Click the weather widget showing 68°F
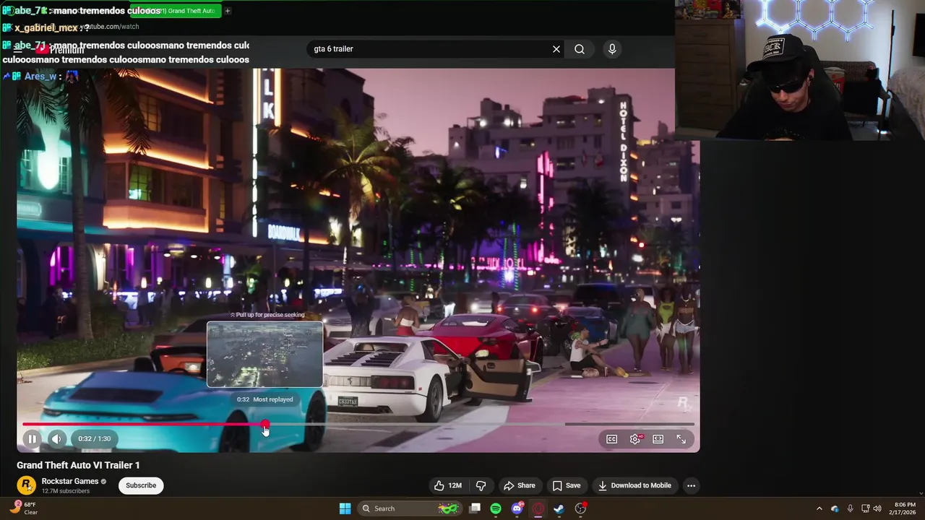The width and height of the screenshot is (925, 520). [x=23, y=508]
